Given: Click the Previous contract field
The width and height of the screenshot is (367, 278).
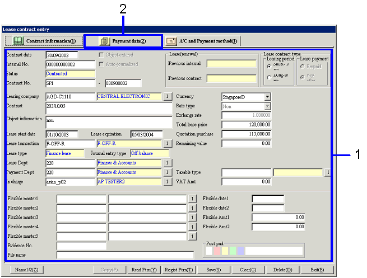Looking at the screenshot, I should [x=231, y=78].
